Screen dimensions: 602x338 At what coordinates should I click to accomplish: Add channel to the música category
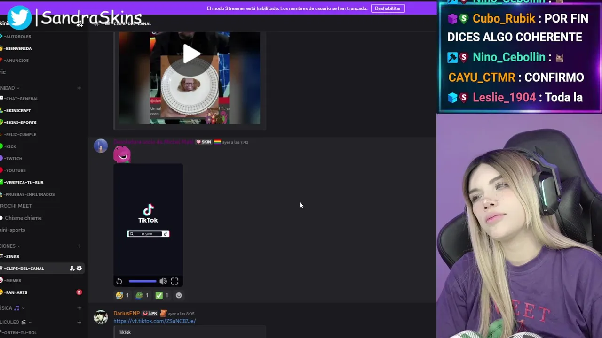click(79, 308)
